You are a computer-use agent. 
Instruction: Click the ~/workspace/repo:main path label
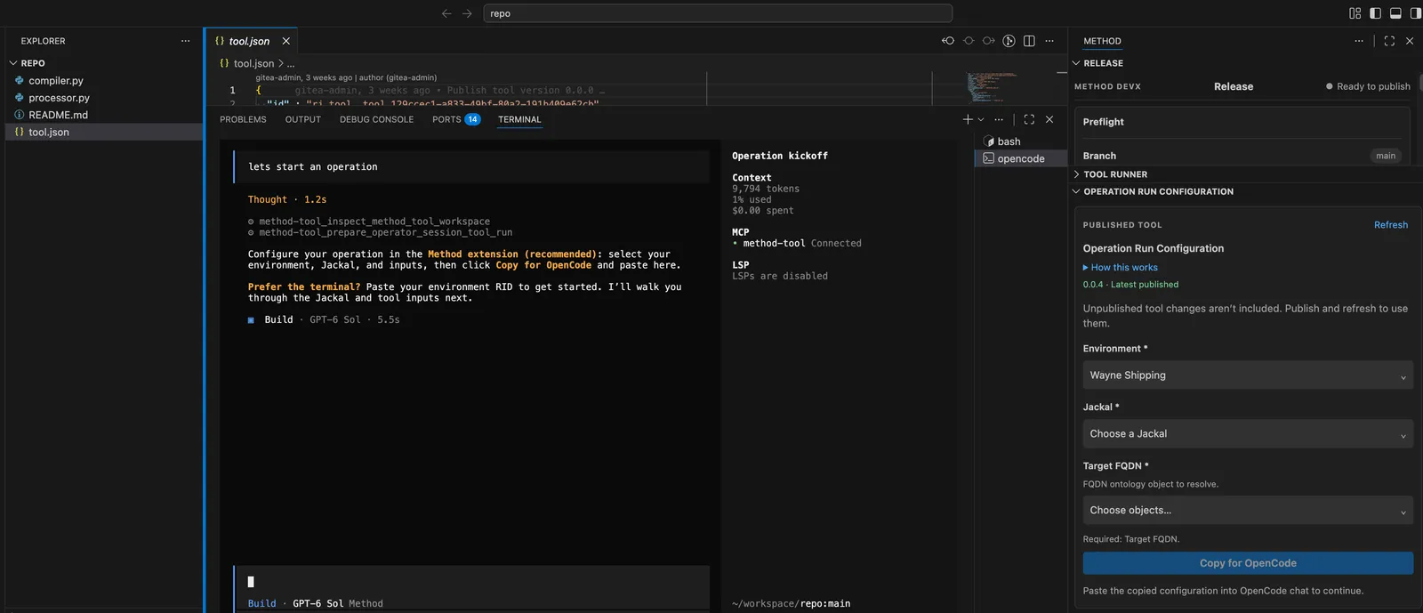tap(791, 603)
